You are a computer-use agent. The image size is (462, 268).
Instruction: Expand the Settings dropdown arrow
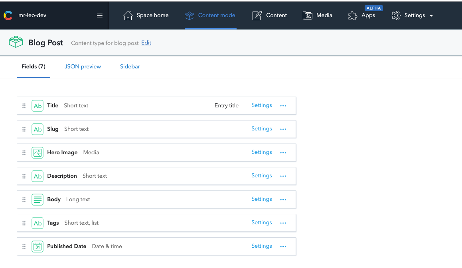pos(431,16)
